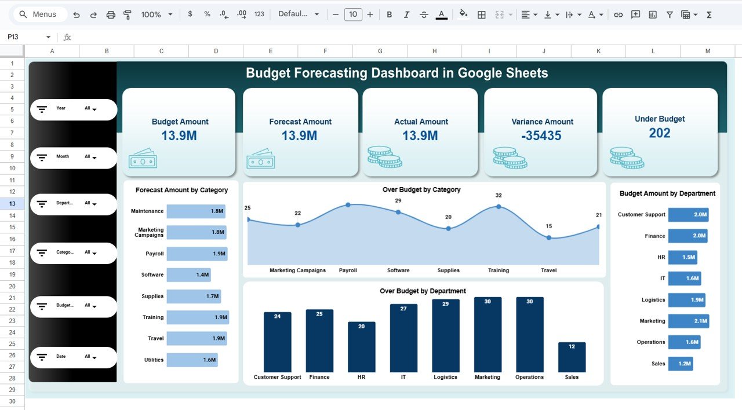Open the Fill color picker
The image size is (742, 410).
[x=463, y=14]
